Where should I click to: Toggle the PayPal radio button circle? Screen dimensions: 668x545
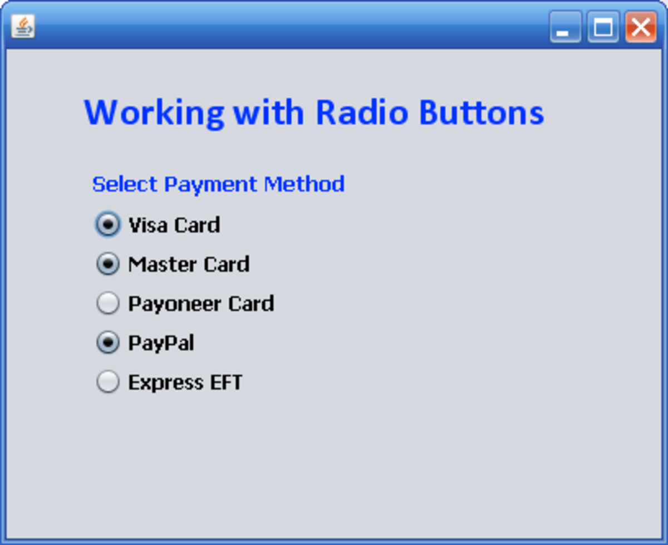click(x=107, y=343)
